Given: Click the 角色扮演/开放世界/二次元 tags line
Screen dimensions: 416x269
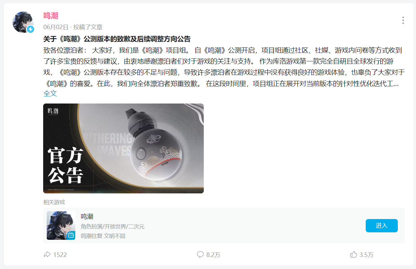Looking at the screenshot, I should coord(113,226).
